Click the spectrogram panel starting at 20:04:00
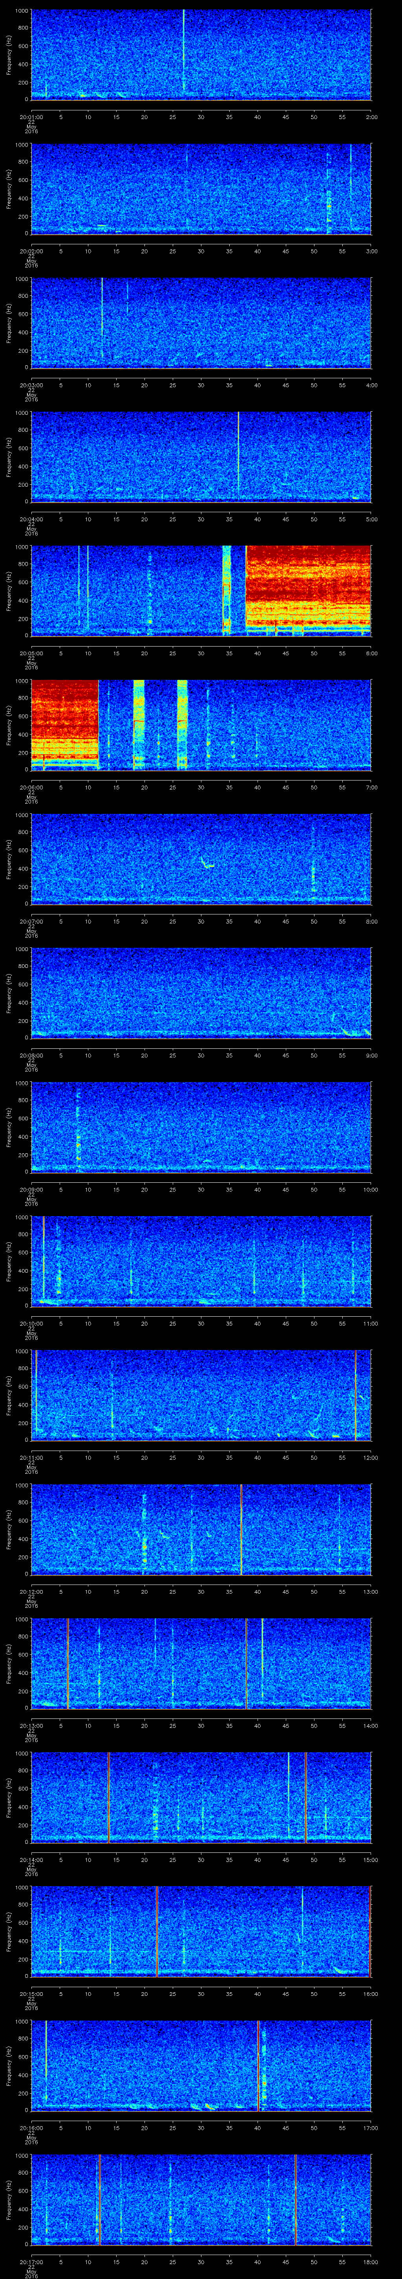 201,456
